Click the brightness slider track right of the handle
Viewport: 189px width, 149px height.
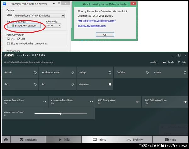pyautogui.click(x=74, y=114)
